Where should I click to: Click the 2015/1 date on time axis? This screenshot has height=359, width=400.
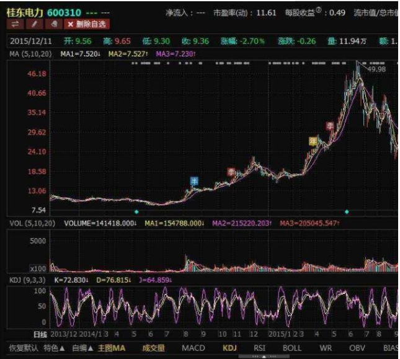pos(280,334)
